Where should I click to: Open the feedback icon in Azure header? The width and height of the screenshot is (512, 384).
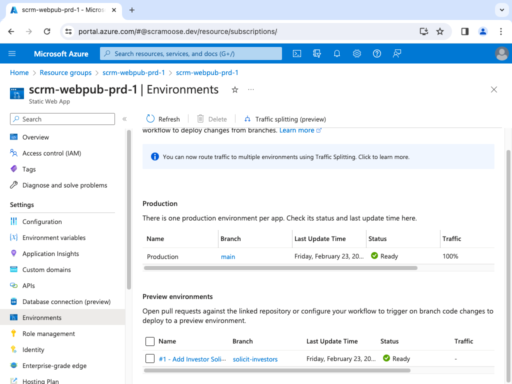click(x=396, y=53)
